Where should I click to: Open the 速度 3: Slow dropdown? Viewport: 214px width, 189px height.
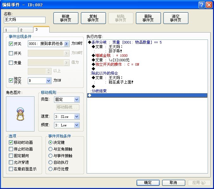(77, 117)
